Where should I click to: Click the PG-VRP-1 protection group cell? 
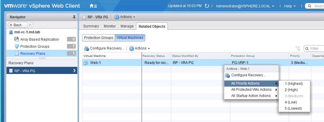[259, 63]
